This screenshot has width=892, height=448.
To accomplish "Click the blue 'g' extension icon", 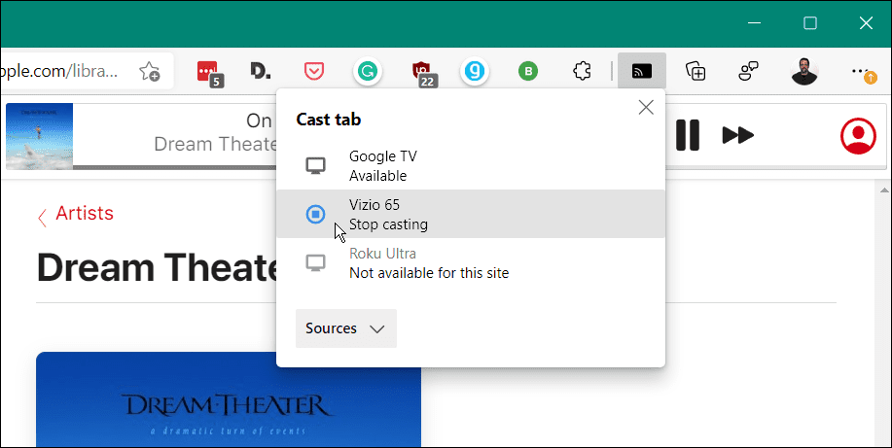I will [475, 71].
